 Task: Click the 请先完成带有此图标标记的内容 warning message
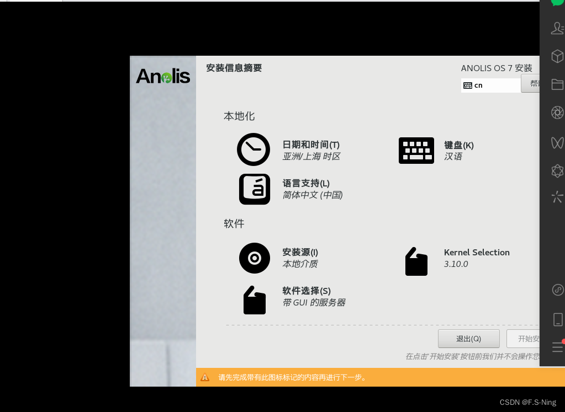[292, 377]
